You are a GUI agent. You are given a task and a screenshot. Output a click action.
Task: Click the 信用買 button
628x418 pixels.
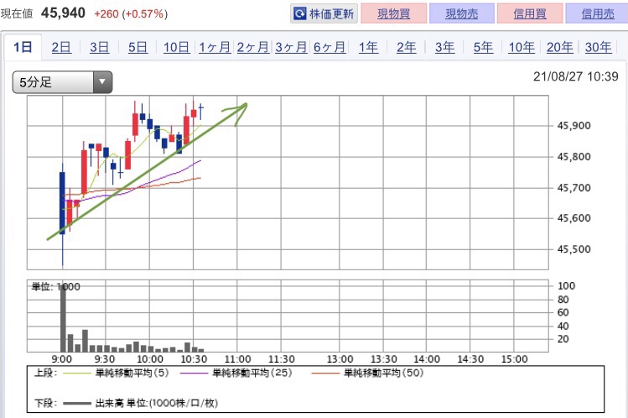[x=530, y=13]
